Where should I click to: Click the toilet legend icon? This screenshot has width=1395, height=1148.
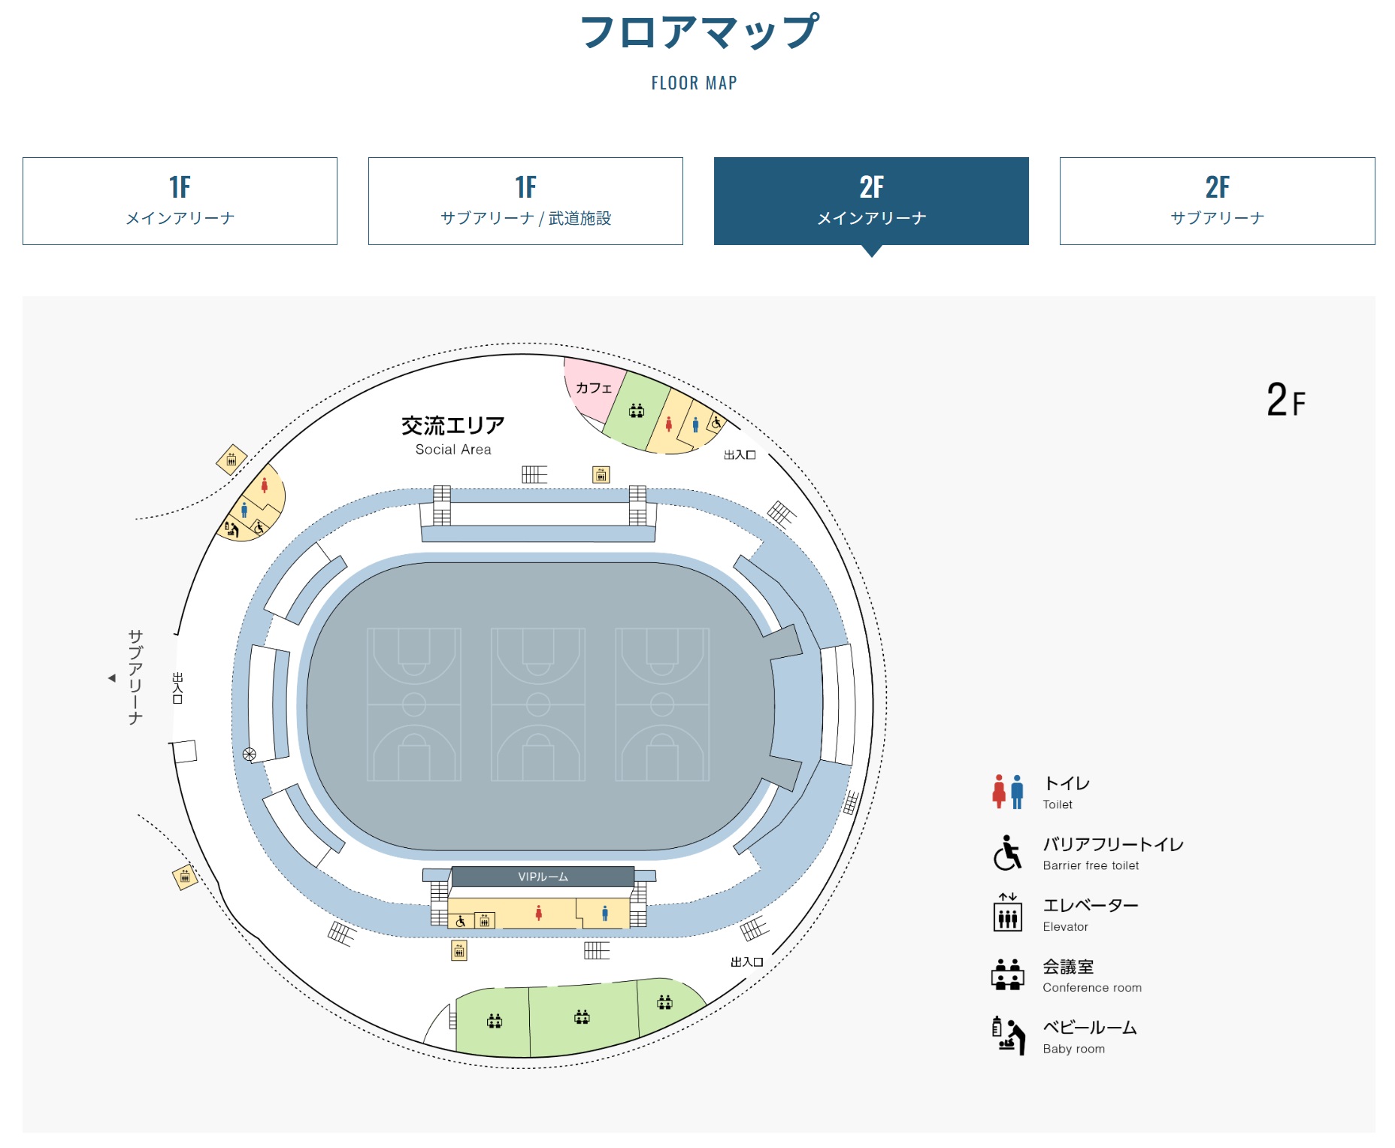(x=1008, y=792)
